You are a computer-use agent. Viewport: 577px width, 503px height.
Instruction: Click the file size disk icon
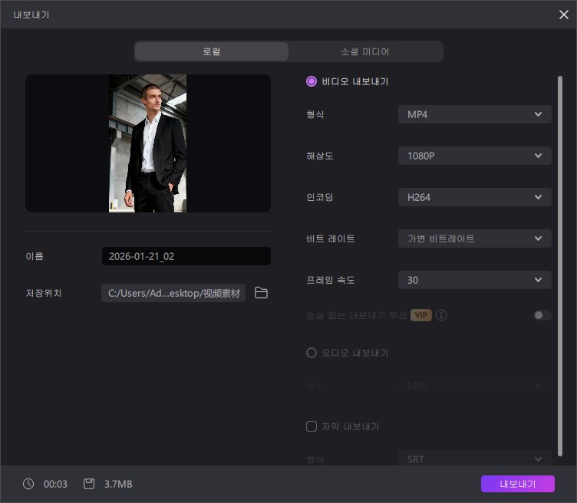pos(89,484)
